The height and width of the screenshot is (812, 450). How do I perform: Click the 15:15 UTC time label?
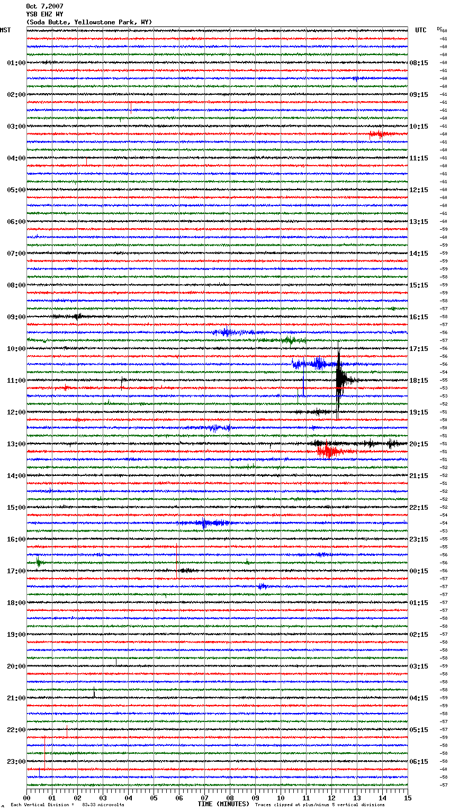click(419, 285)
